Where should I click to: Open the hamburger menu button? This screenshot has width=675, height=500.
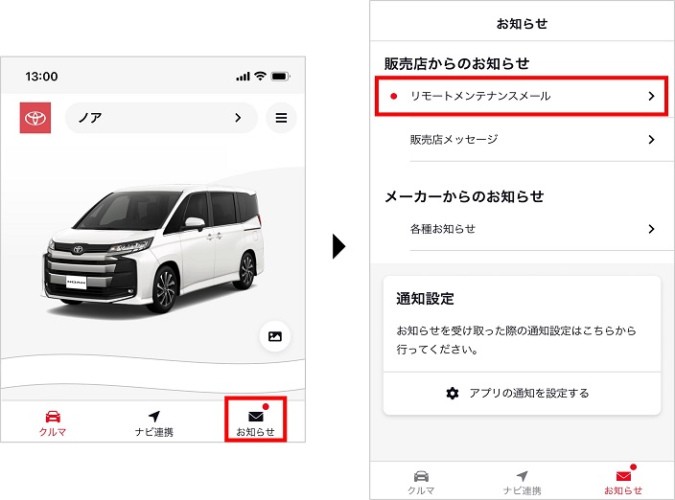coord(281,118)
